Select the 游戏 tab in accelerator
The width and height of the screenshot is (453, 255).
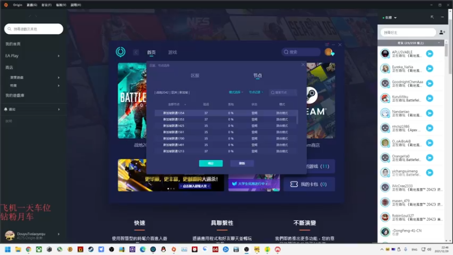(x=173, y=52)
